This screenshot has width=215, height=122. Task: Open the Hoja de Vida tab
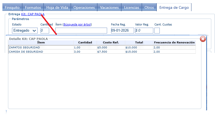point(57,7)
